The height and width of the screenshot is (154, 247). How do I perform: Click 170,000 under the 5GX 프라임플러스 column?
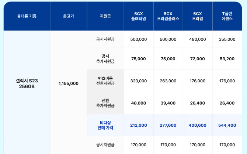168,145
